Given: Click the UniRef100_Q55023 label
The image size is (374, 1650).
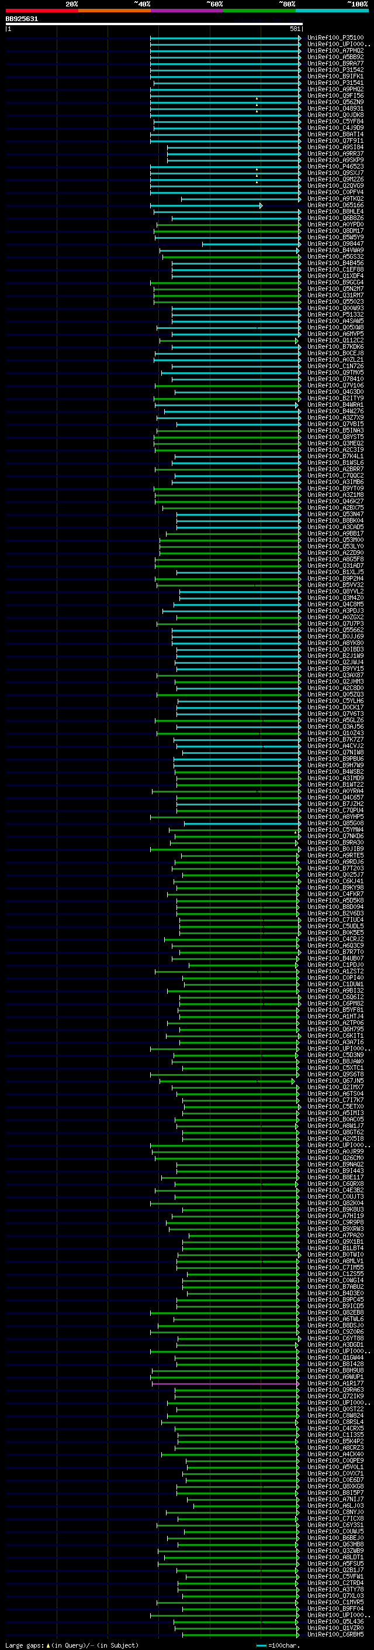Looking at the screenshot, I should [335, 301].
